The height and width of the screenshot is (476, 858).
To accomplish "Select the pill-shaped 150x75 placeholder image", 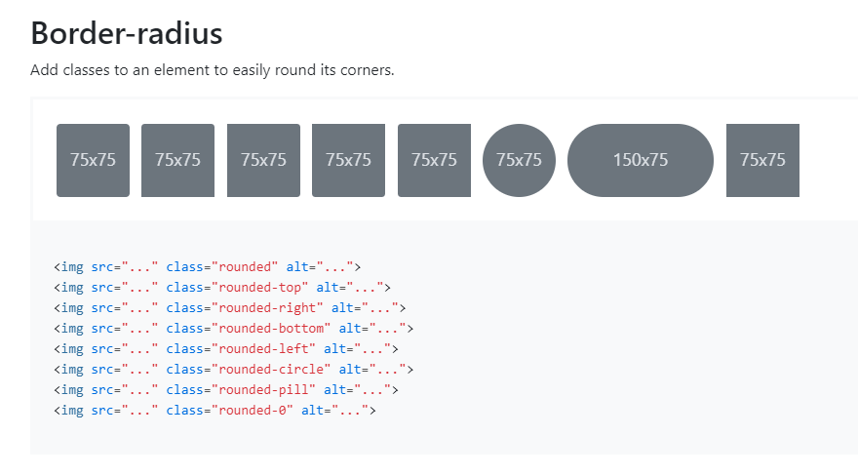I will 641,160.
